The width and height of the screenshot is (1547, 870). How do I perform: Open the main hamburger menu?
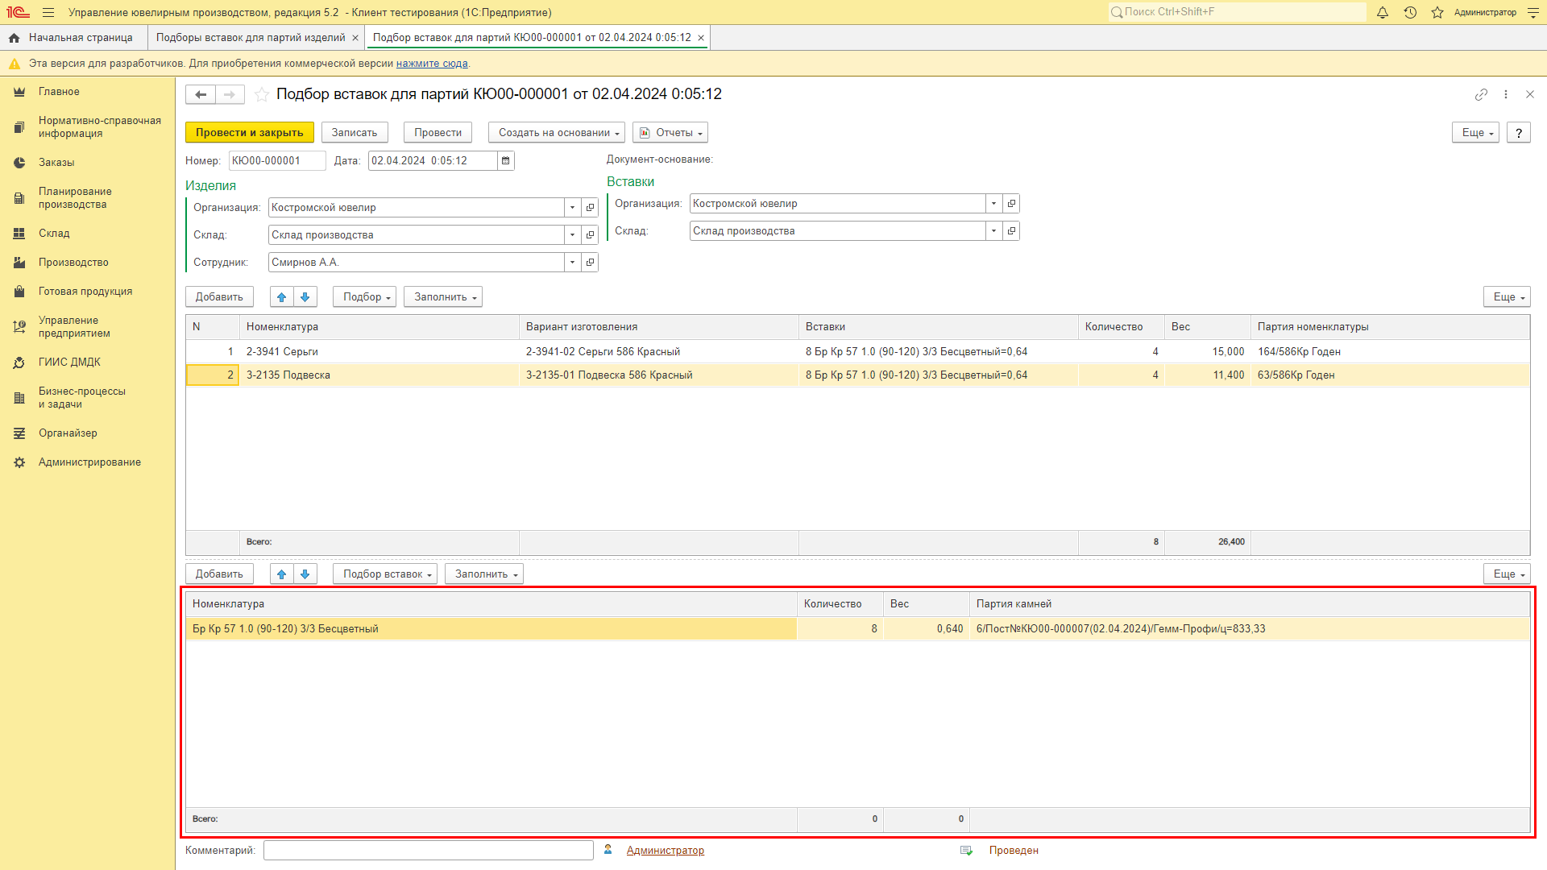pos(48,13)
